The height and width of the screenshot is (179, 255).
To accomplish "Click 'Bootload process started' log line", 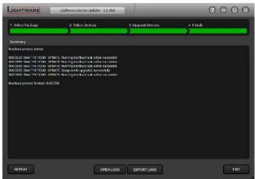I will tap(26, 49).
